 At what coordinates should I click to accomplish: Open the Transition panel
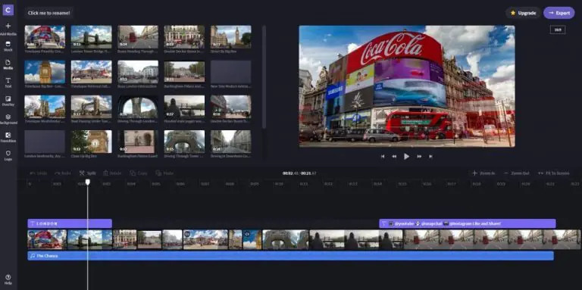[8, 137]
